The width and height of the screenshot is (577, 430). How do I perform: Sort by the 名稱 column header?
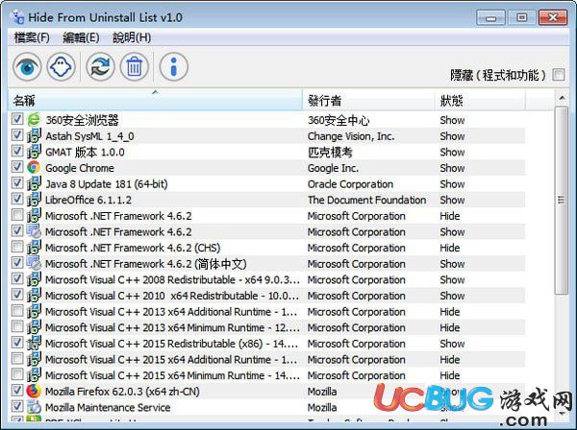tap(155, 100)
